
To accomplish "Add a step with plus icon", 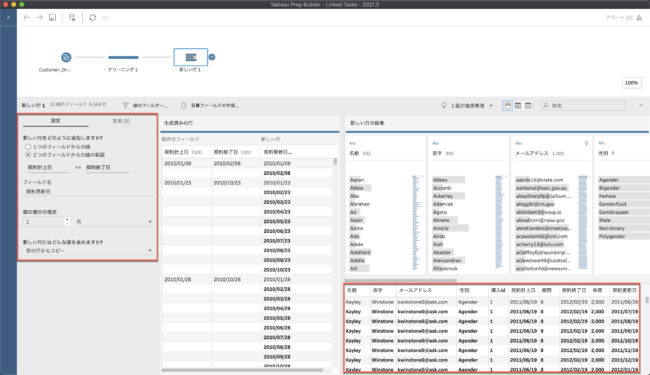I will tap(212, 57).
